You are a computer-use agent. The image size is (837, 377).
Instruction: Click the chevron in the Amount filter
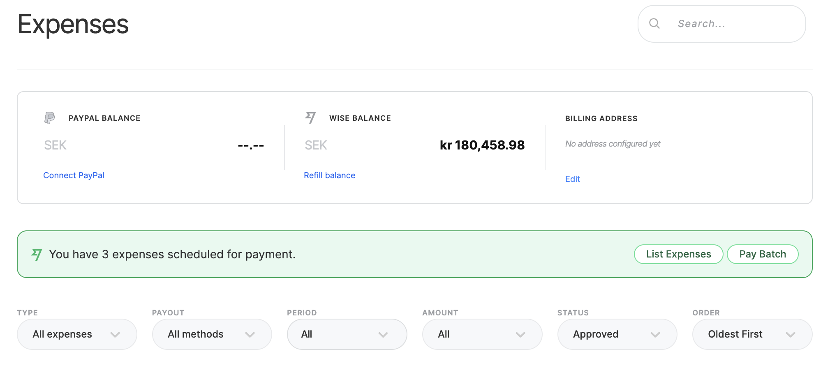point(520,335)
